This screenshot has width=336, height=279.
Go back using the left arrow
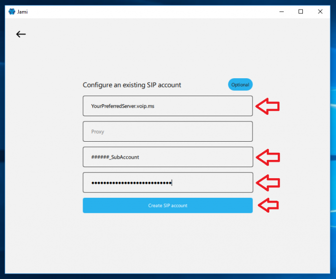point(21,34)
